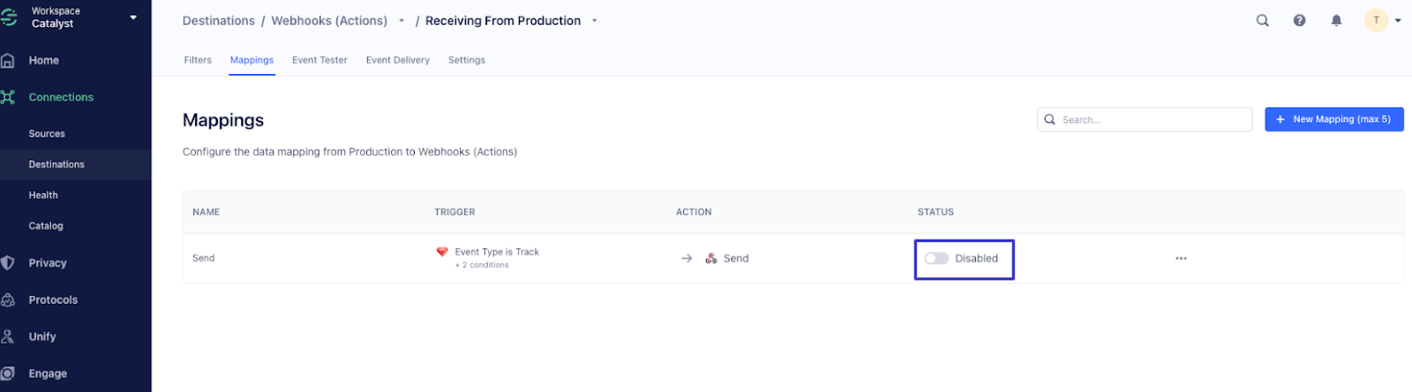Viewport: 1412px width, 392px height.
Task: Open the Settings tab
Action: (466, 60)
